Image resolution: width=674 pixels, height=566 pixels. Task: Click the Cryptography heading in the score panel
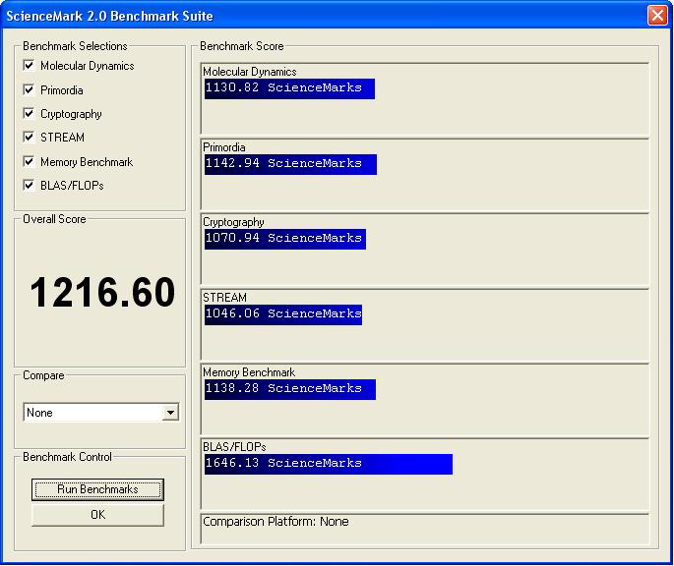click(x=233, y=222)
